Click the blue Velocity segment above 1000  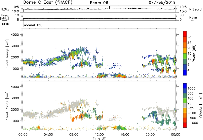point(185,86)
